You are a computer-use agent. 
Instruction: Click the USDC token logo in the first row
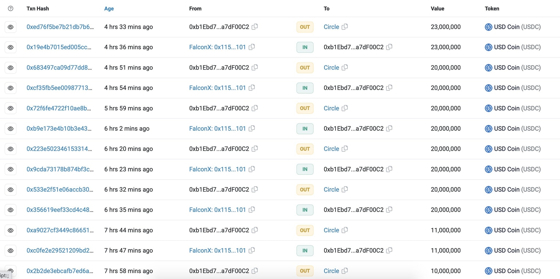click(x=488, y=27)
